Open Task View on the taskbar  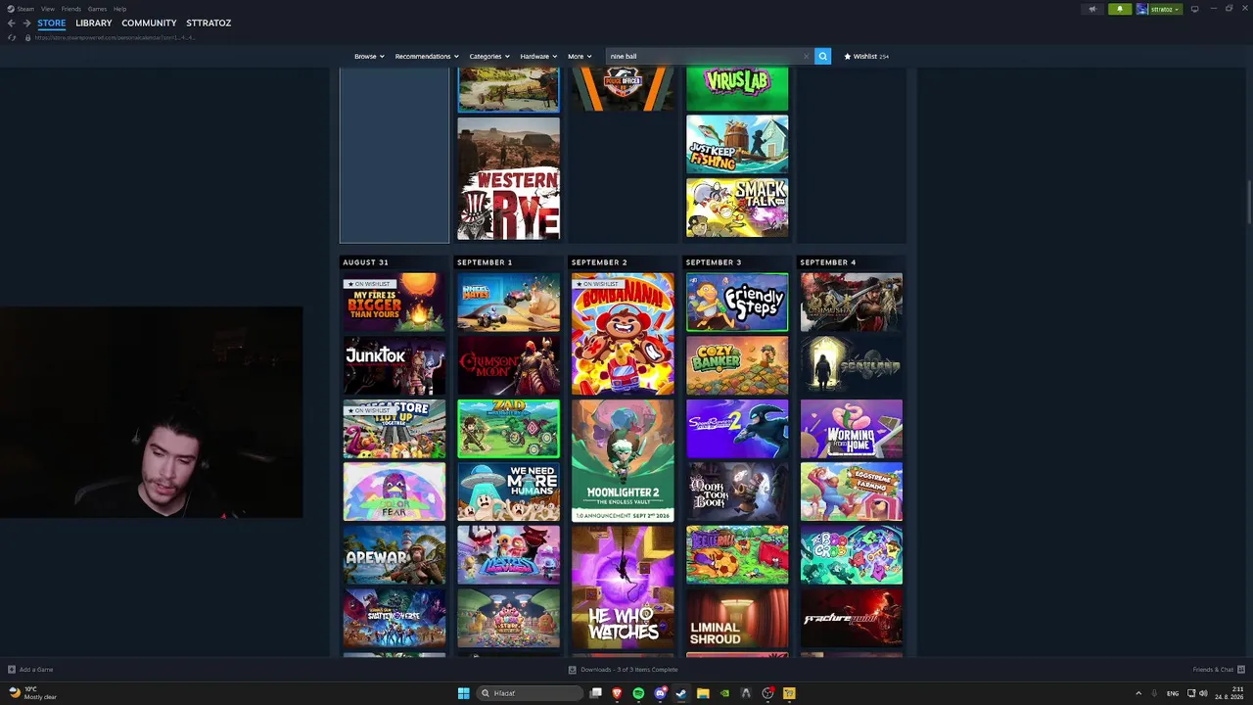(x=595, y=693)
